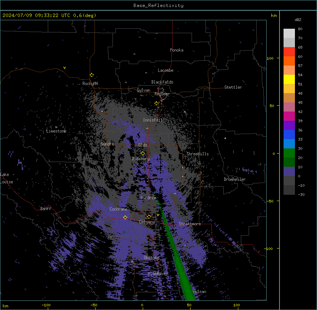Viewport: 317px width, 310px height.
Task: Click the Vulcan label
Action: point(200,292)
